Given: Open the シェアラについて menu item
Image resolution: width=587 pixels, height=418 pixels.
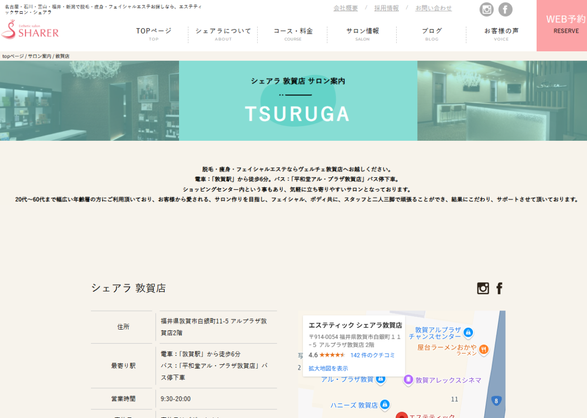Looking at the screenshot, I should click(223, 34).
